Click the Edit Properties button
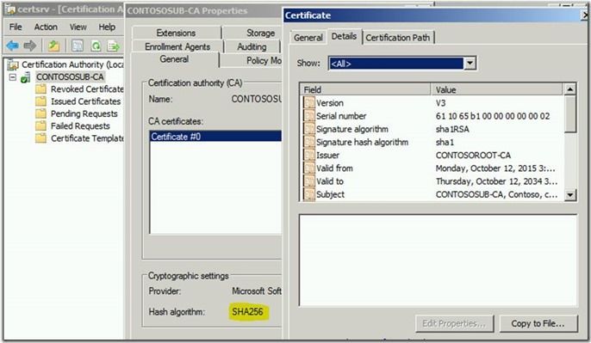Image resolution: width=591 pixels, height=343 pixels. (454, 323)
